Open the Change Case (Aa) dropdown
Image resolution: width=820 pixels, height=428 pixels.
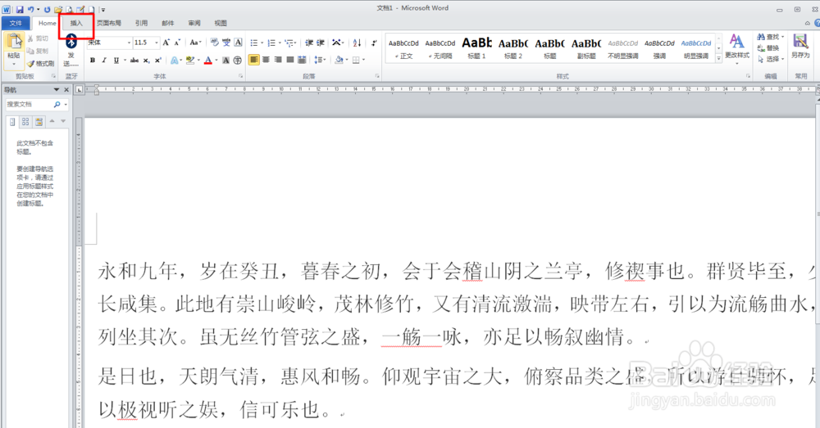coord(196,43)
